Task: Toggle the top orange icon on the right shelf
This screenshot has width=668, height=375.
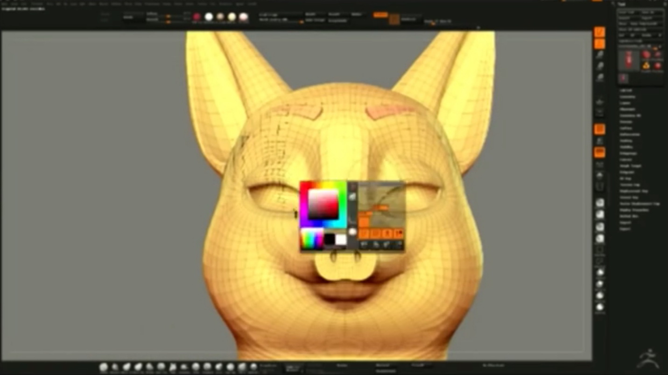Action: (599, 32)
